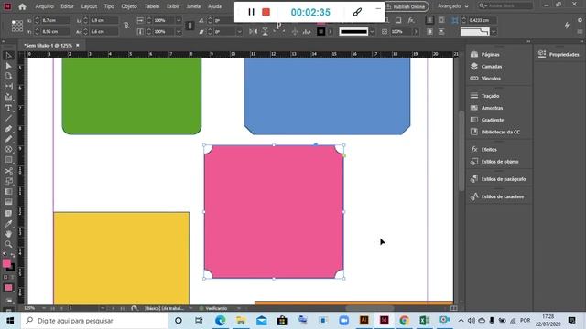Open the Editar menu
The width and height of the screenshot is (586, 329).
[67, 6]
